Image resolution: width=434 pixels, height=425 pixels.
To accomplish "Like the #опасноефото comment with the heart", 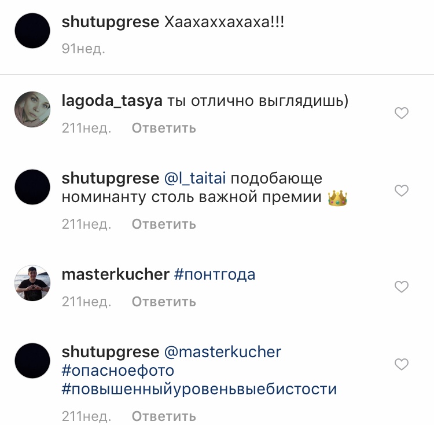I will [x=402, y=364].
